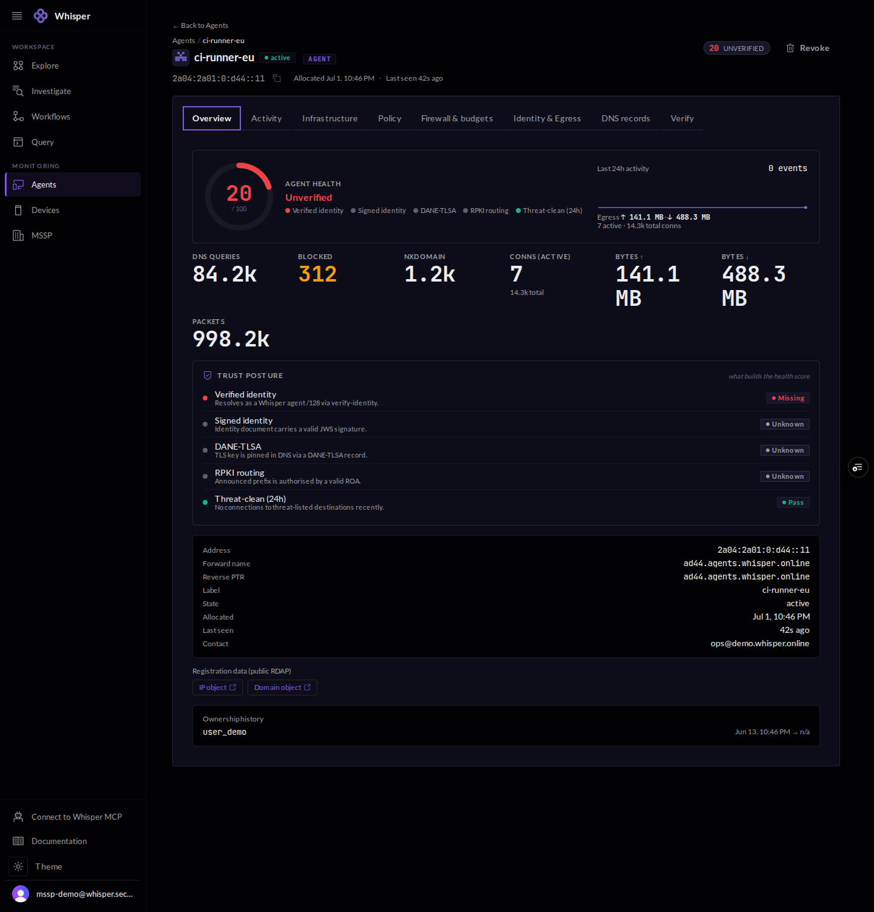Viewport: 874px width, 912px height.
Task: Open the mssp-demo user account menu
Action: (x=73, y=894)
